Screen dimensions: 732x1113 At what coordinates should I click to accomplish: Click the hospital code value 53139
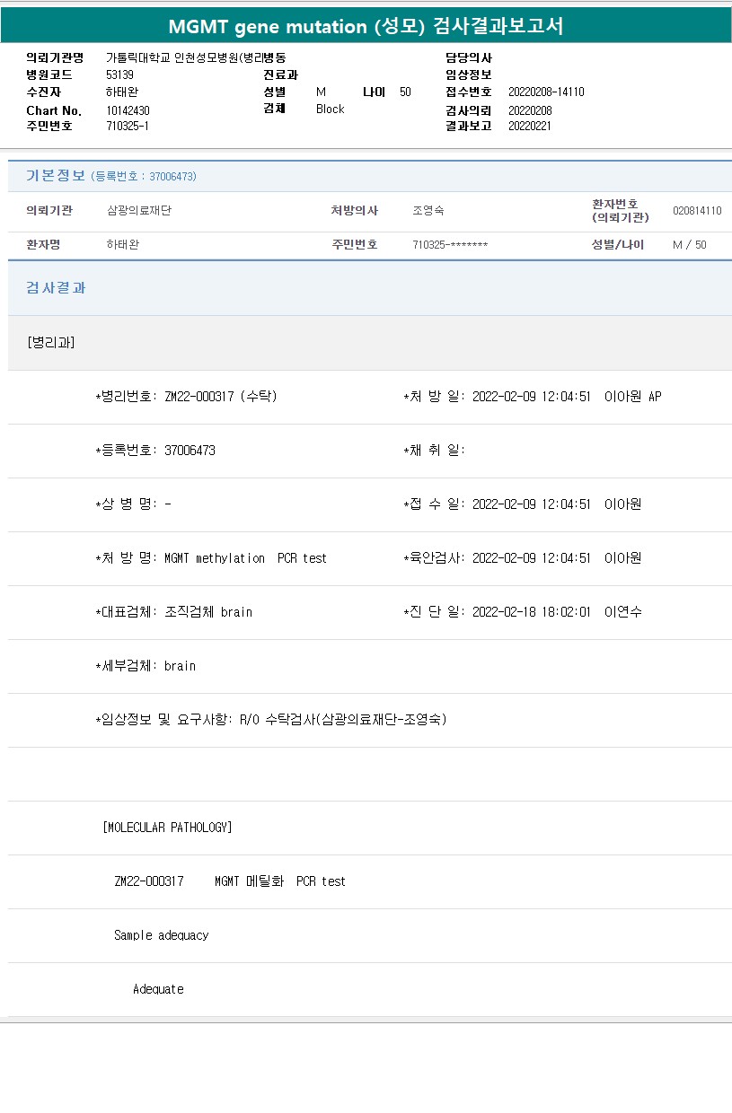119,75
